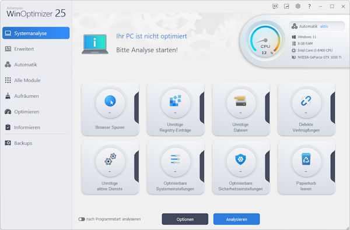The height and width of the screenshot is (230, 350).
Task: Open the Browser Spuren module icon
Action: click(x=110, y=101)
